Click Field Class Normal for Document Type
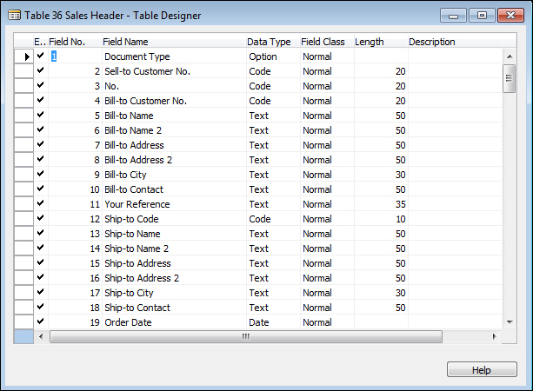Screen dimensions: 533x391 click(327, 56)
